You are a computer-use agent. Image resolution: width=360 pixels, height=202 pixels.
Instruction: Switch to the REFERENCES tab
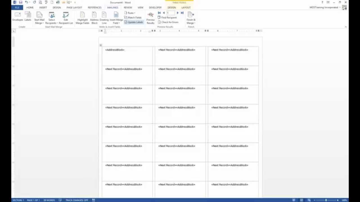point(94,8)
